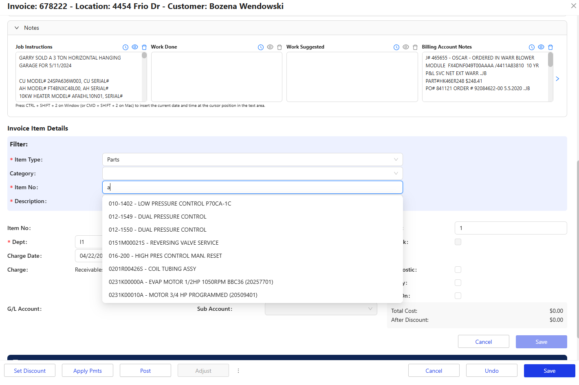The image size is (579, 385).
Task: Click the light blue item Save button
Action: [x=542, y=342]
